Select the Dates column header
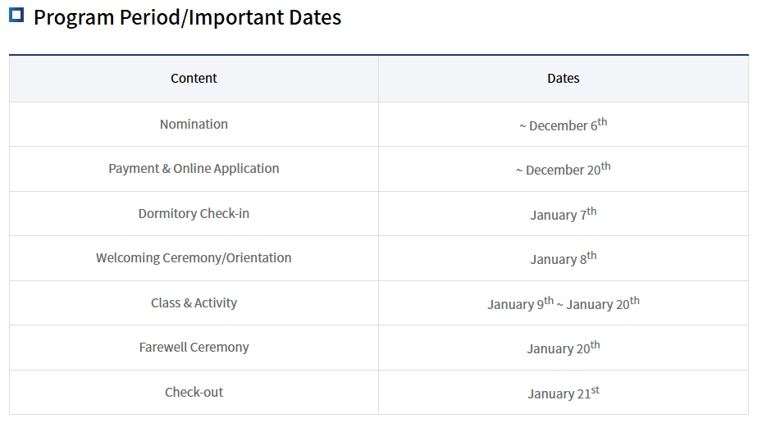The image size is (762, 423). tap(564, 79)
